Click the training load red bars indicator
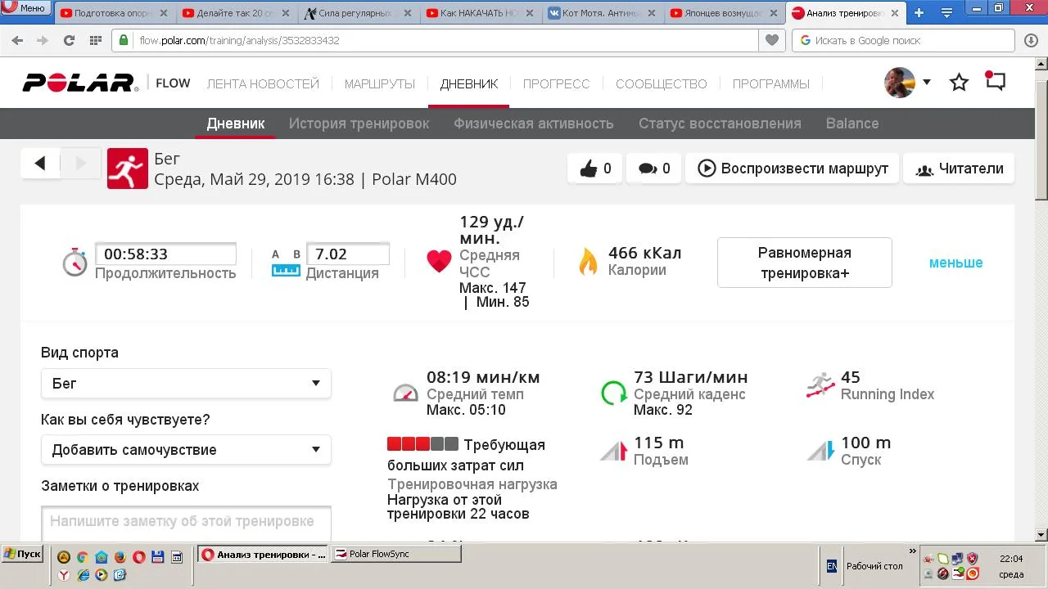 [x=422, y=444]
